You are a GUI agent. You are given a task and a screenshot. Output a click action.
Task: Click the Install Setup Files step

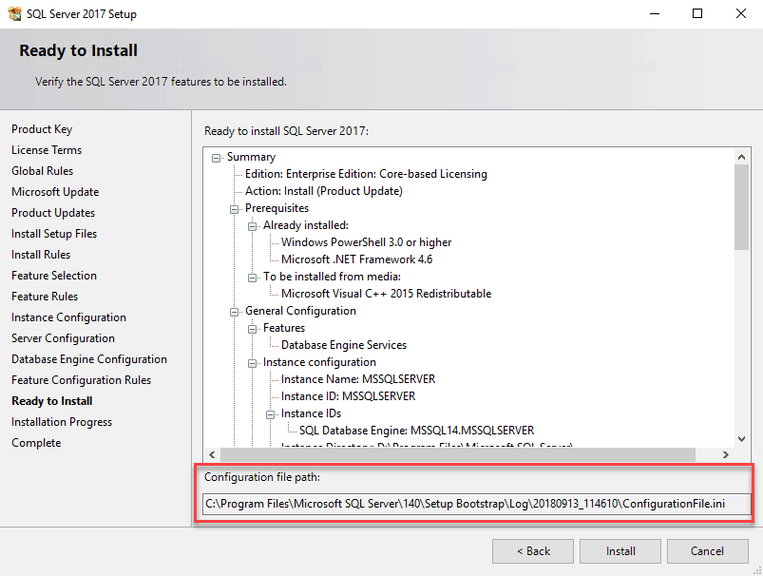(x=54, y=234)
